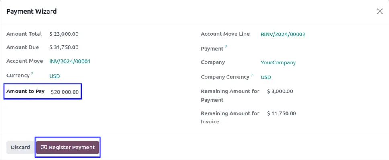This screenshot has height=160, width=389.
Task: Show help tooltip for Company Currency
Action: coord(252,75)
